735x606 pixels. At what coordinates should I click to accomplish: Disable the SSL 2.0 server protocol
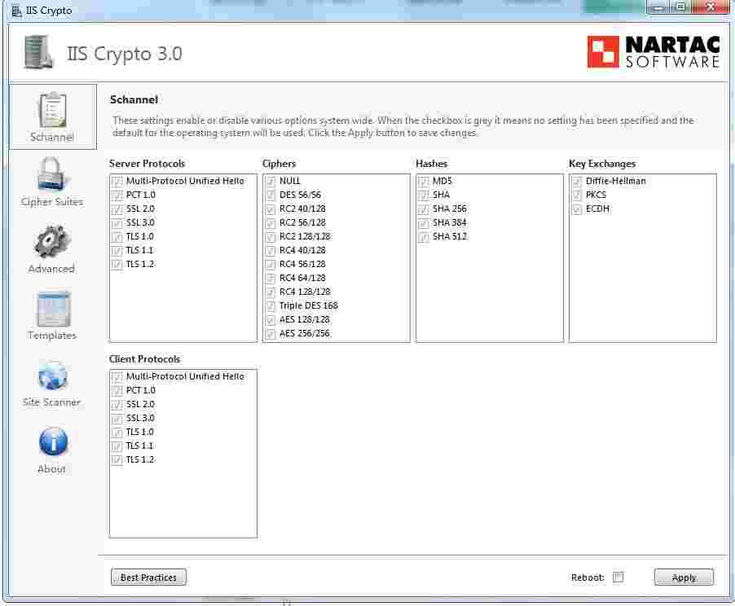[x=117, y=209]
